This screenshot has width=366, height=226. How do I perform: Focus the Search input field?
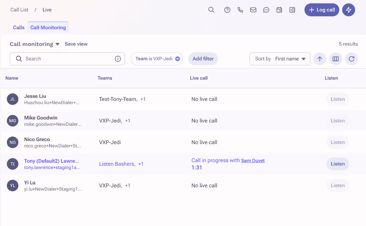click(x=67, y=59)
